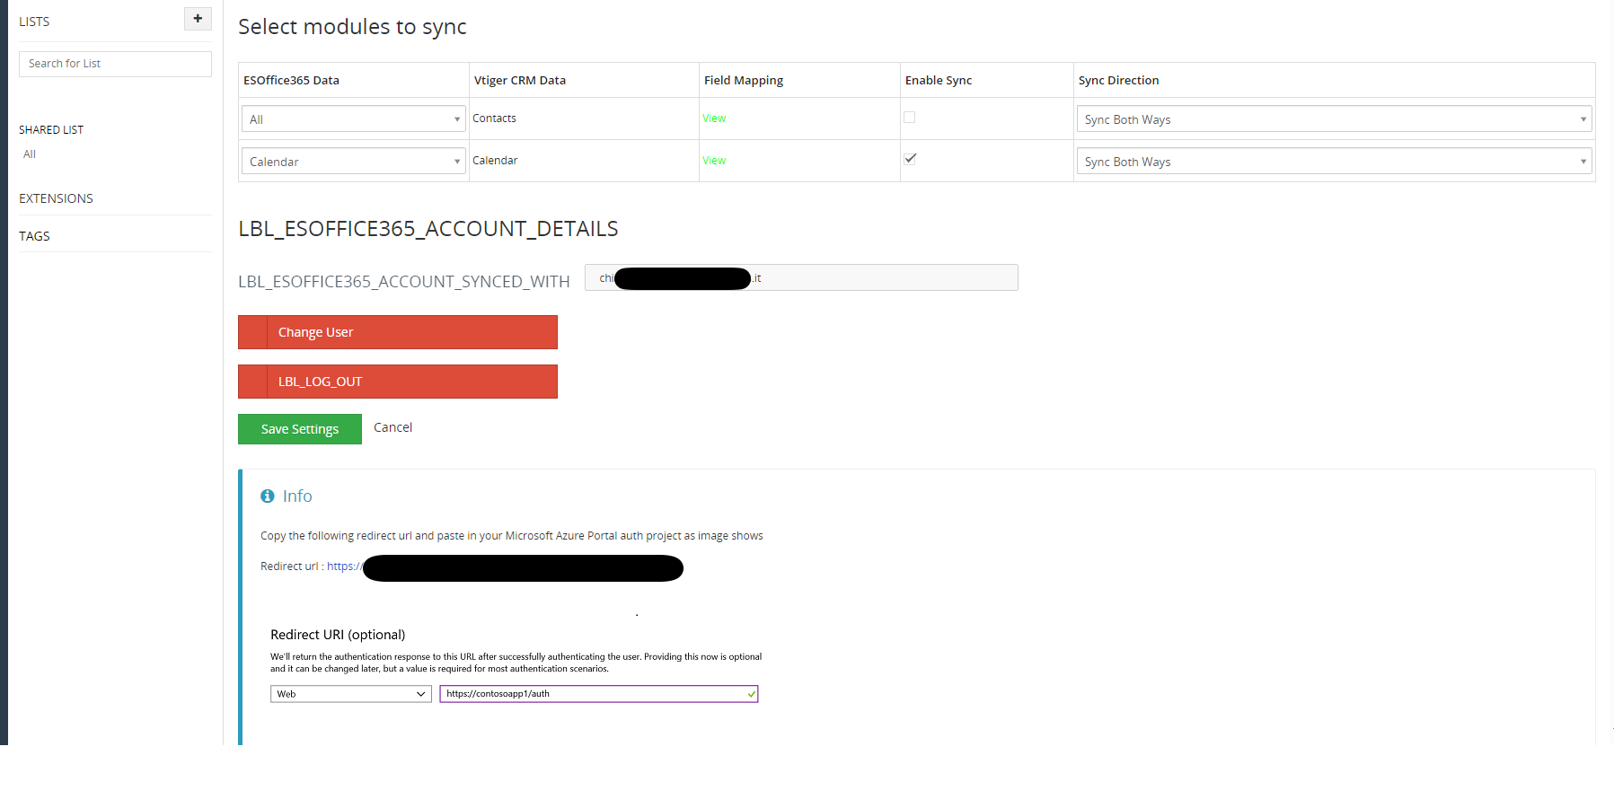The width and height of the screenshot is (1614, 808).
Task: Click the Field Mapping column header
Action: tap(743, 80)
